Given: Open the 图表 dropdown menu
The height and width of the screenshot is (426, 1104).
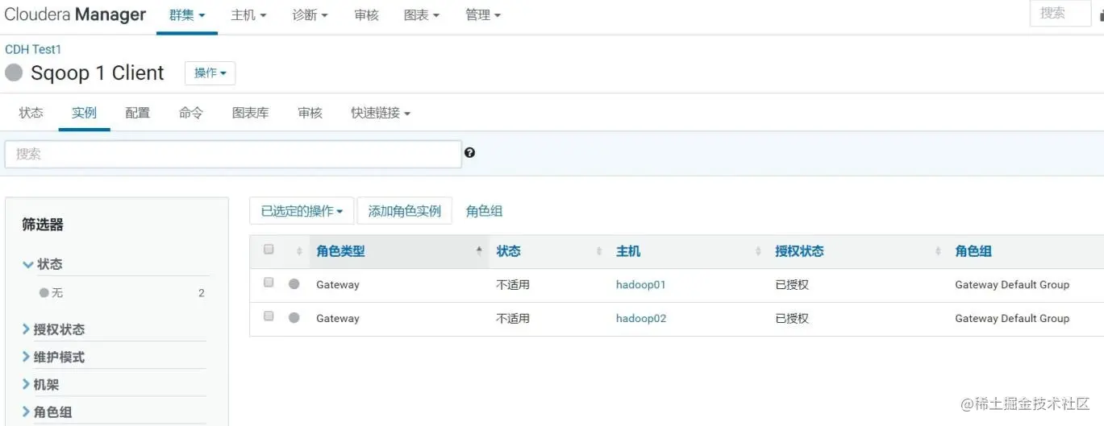Looking at the screenshot, I should 422,15.
